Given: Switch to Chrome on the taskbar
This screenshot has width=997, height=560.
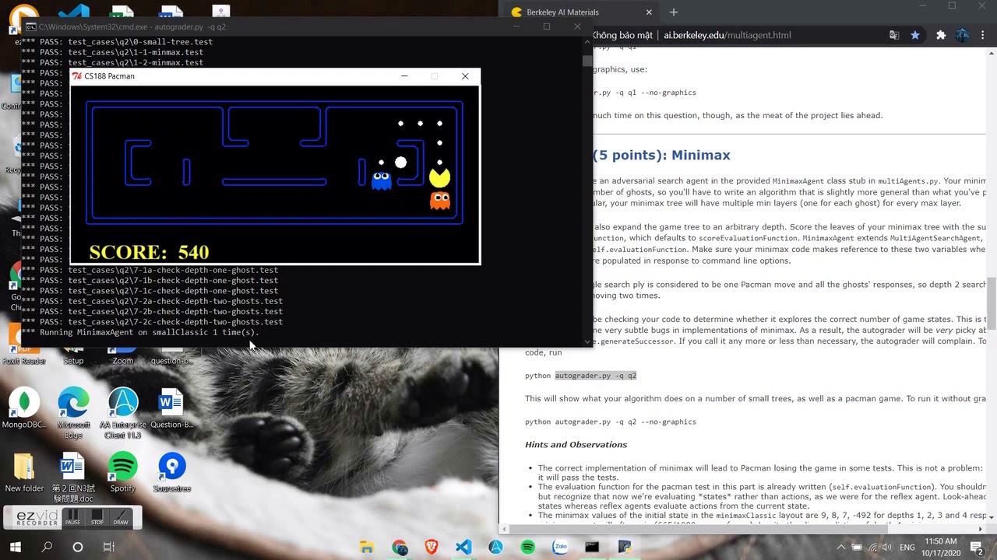Looking at the screenshot, I should tap(400, 548).
